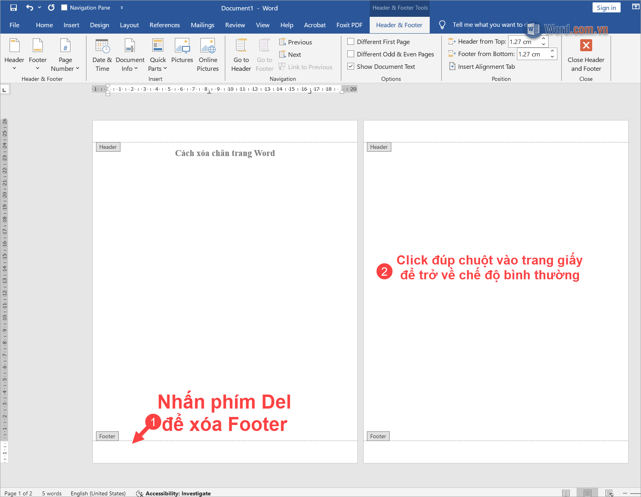Switch to the Insert tab

point(71,25)
